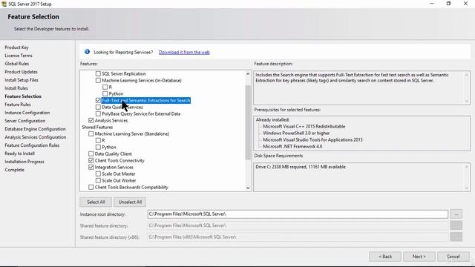This screenshot has height=267, width=475.
Task: Go to the Product Key step
Action: pos(16,47)
